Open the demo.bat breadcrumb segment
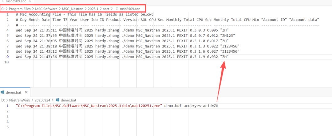Screen dimensions: 332x136 click(x=68, y=100)
